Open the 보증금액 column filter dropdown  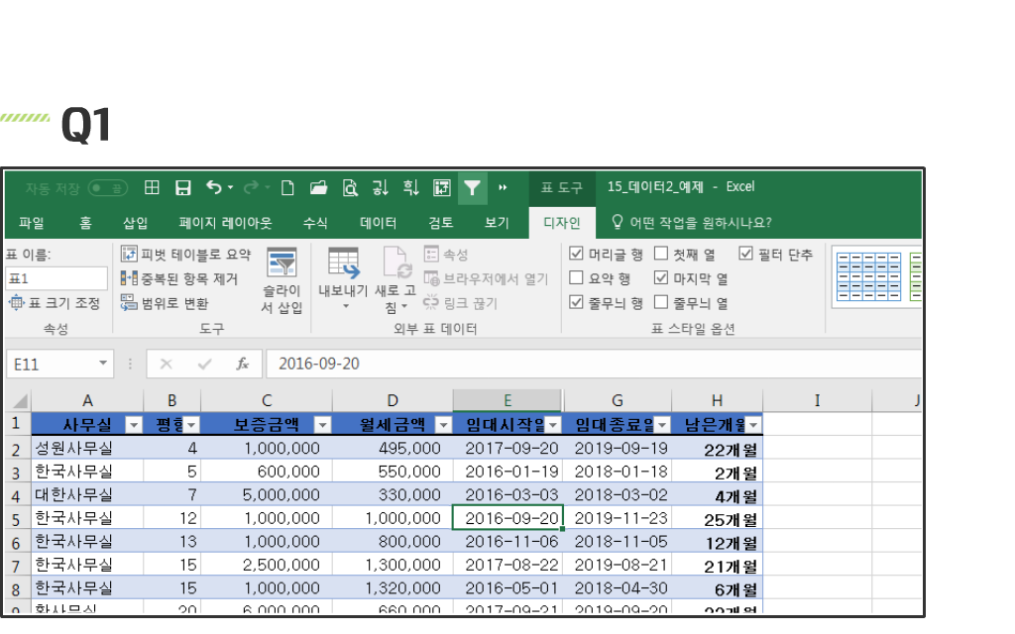coord(322,425)
